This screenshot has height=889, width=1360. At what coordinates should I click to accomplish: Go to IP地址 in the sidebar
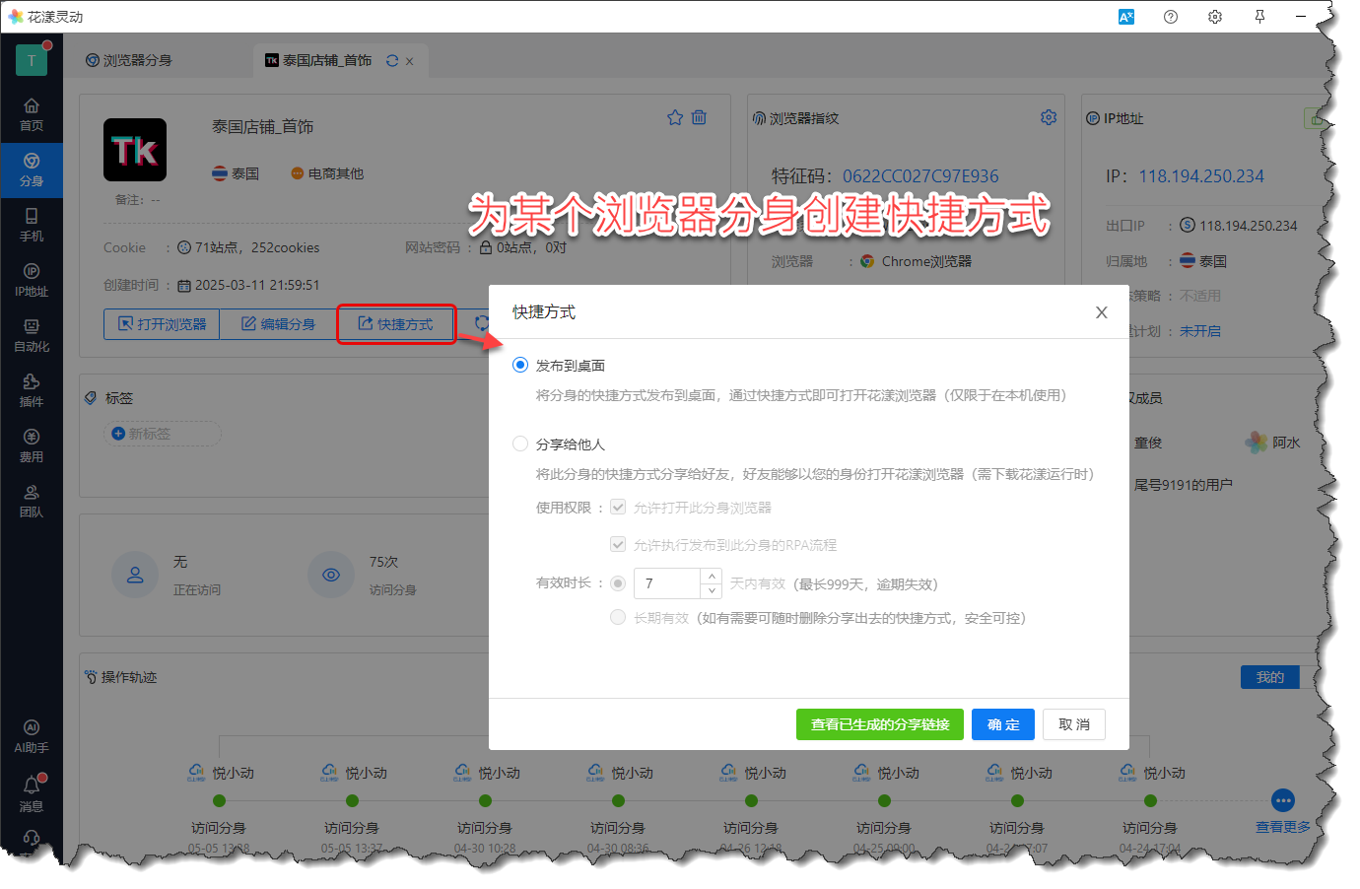point(32,279)
